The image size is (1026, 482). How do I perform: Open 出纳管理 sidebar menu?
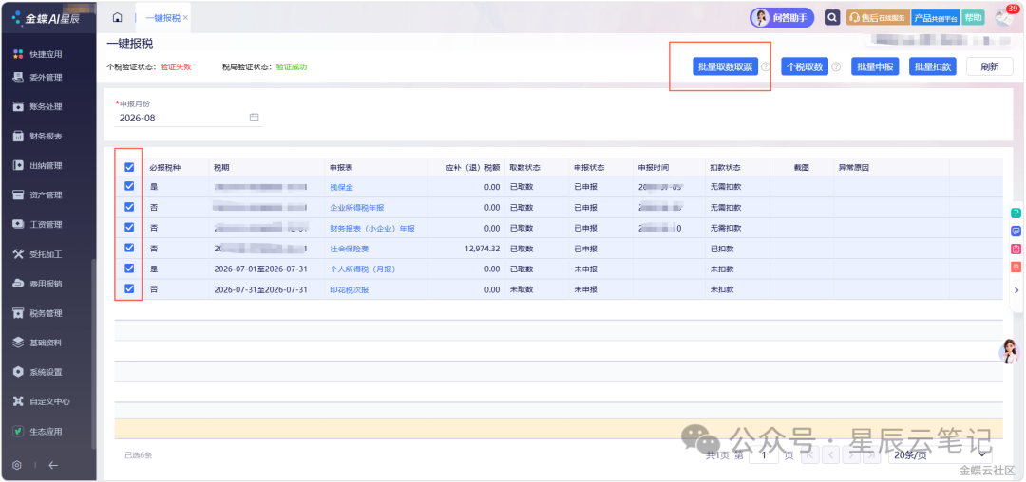click(x=46, y=165)
